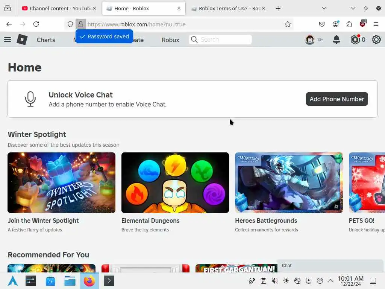Click the Password saved notification
This screenshot has height=289, width=385.
tap(105, 37)
